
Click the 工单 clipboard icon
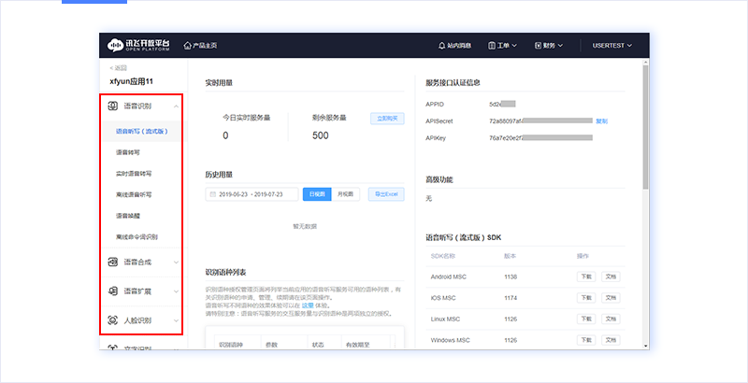[x=492, y=46]
